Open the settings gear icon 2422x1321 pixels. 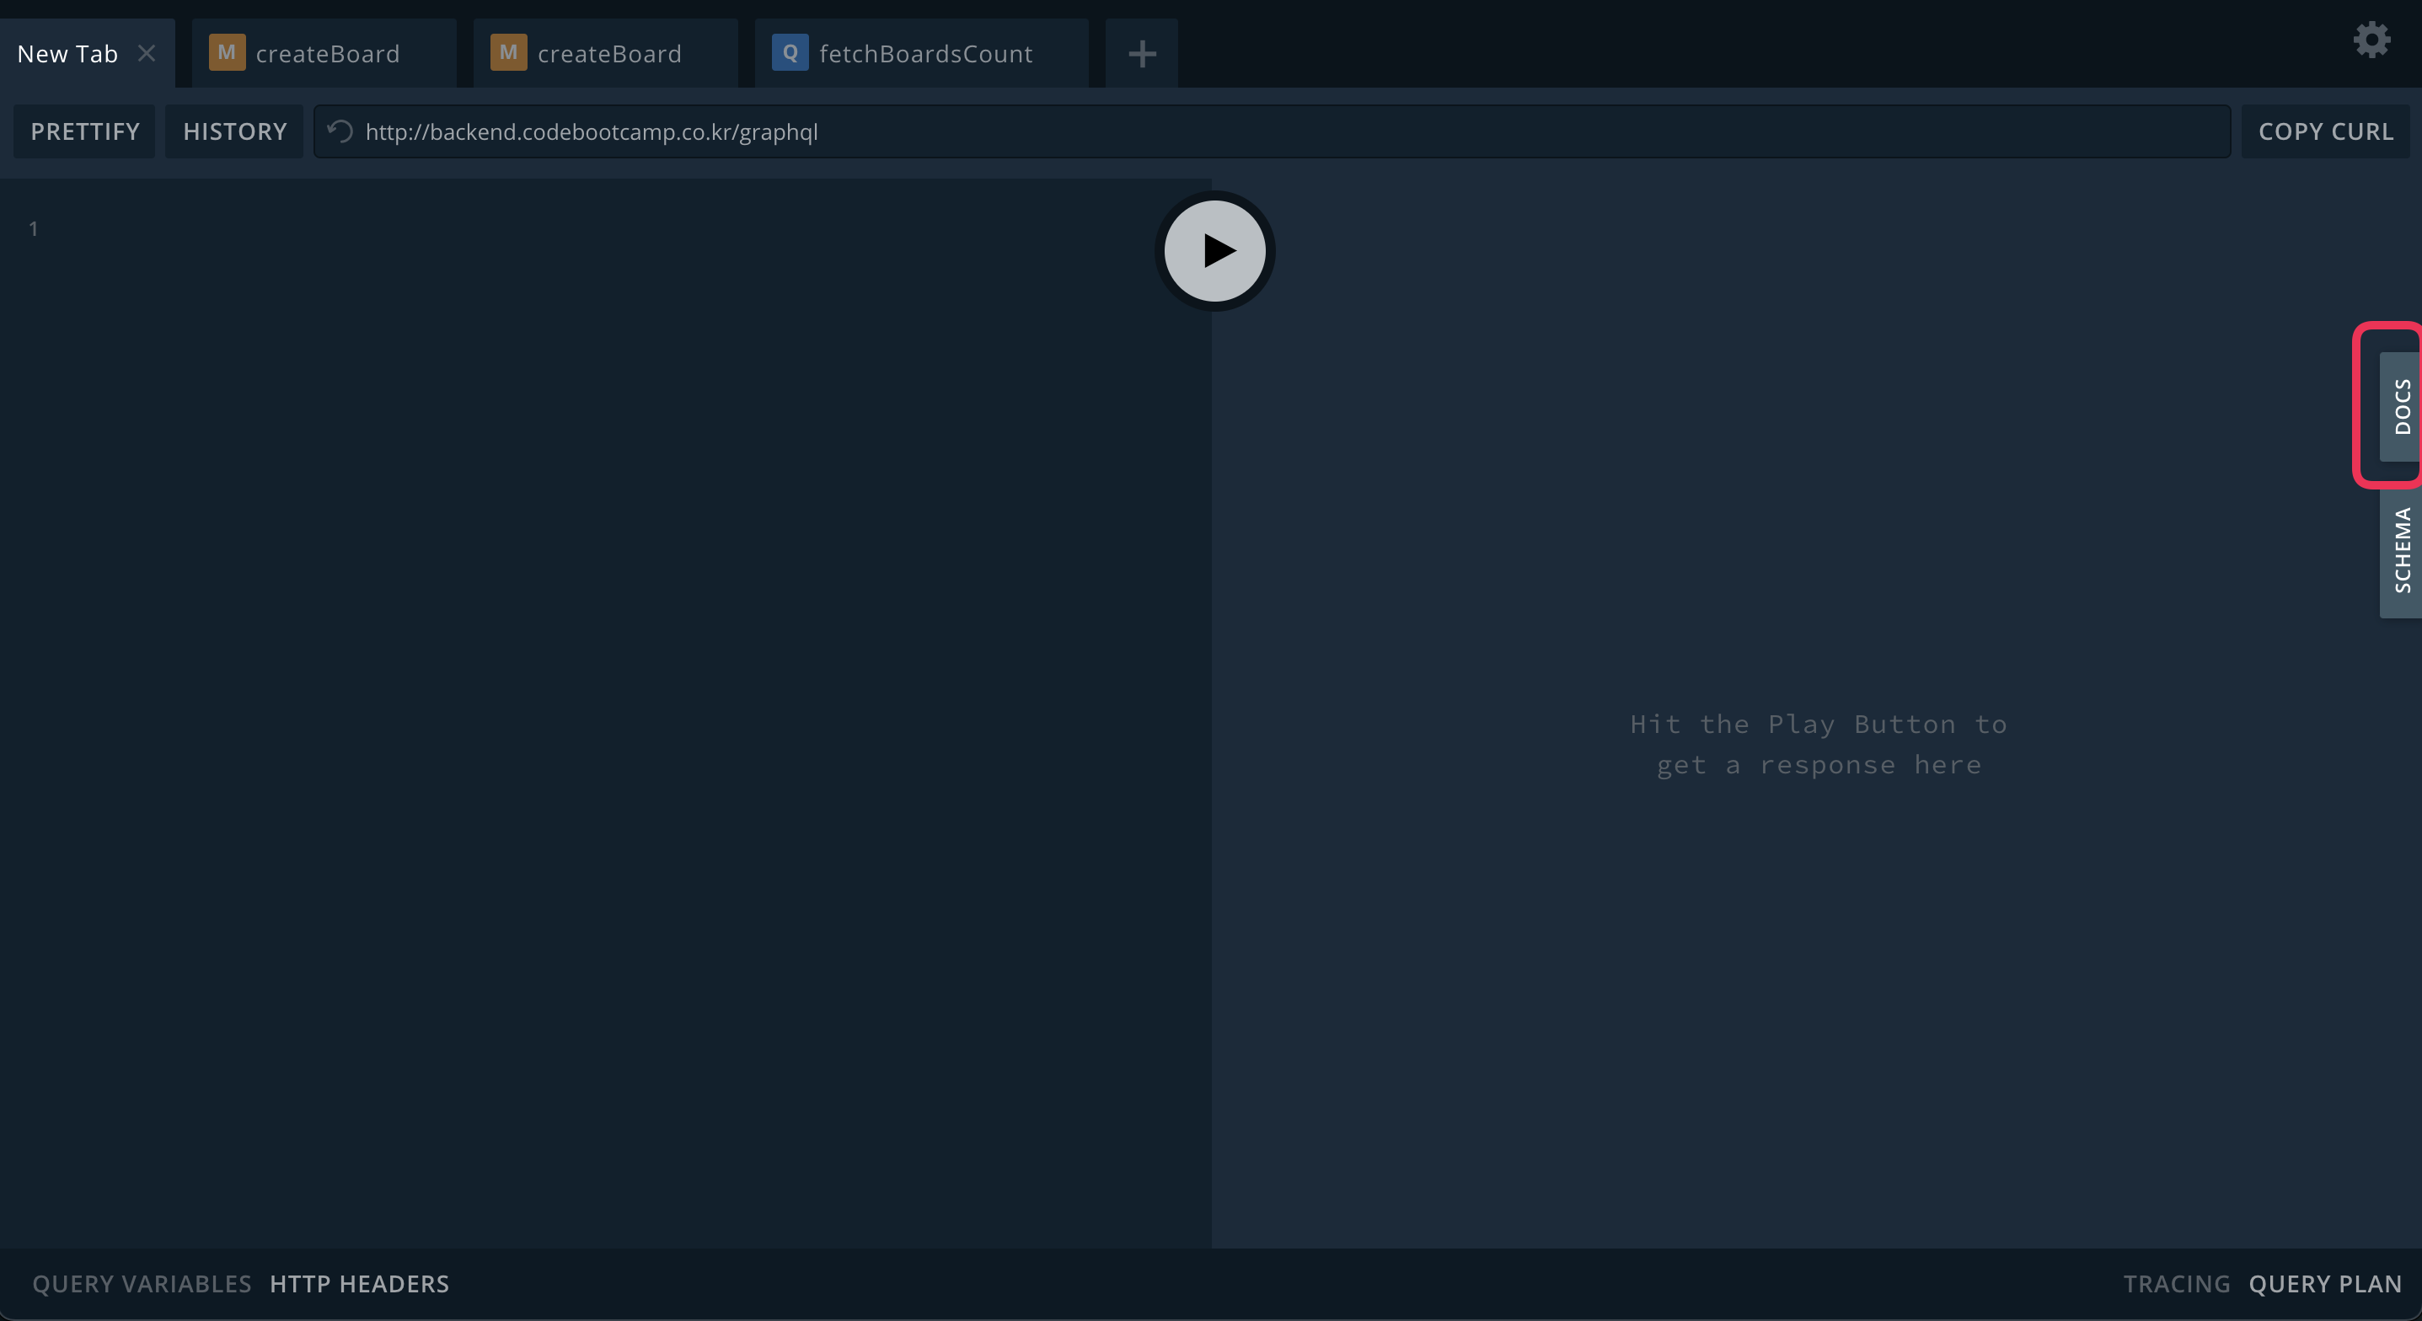(x=2371, y=40)
